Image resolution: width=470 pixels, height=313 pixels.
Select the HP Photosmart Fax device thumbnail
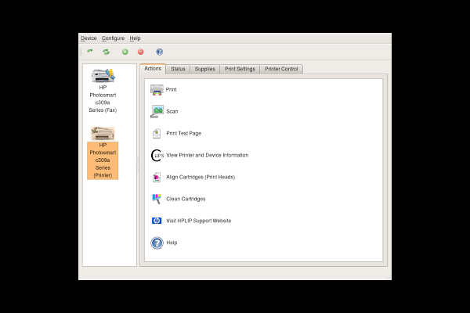[x=103, y=75]
